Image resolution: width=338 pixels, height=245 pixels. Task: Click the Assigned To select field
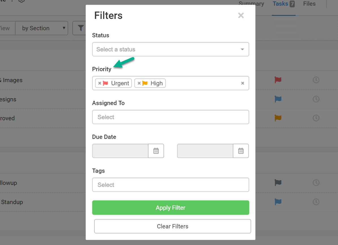(171, 117)
